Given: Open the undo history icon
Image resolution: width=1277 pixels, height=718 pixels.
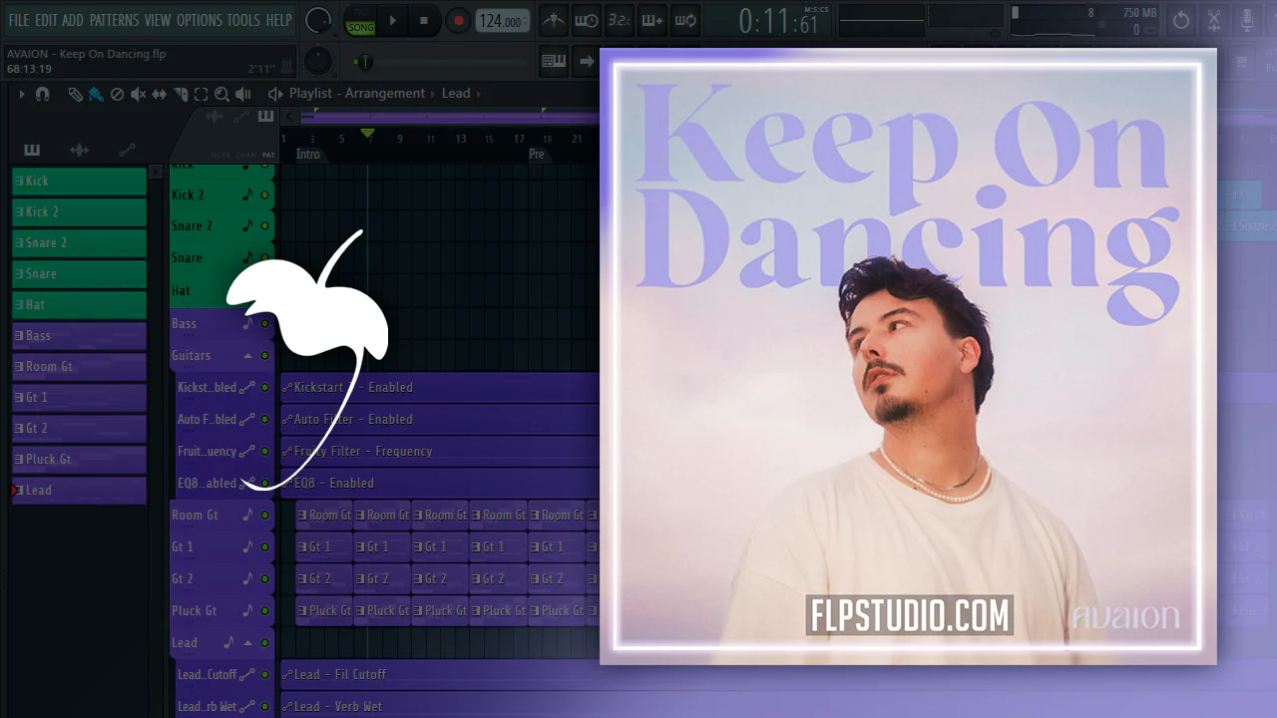Looking at the screenshot, I should (x=1181, y=20).
